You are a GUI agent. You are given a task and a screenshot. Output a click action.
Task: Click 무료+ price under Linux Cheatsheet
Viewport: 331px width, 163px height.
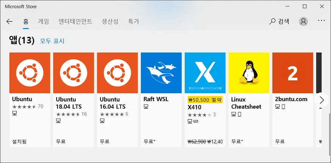pos(237,141)
